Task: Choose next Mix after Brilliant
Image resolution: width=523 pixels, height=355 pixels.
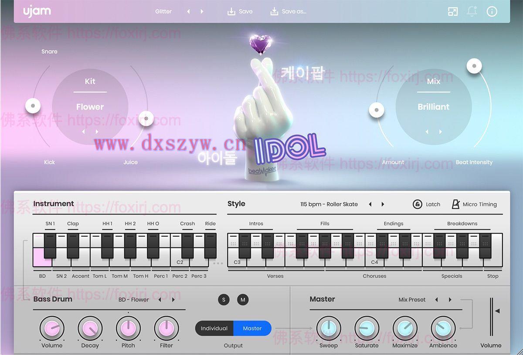Action: tap(440, 132)
